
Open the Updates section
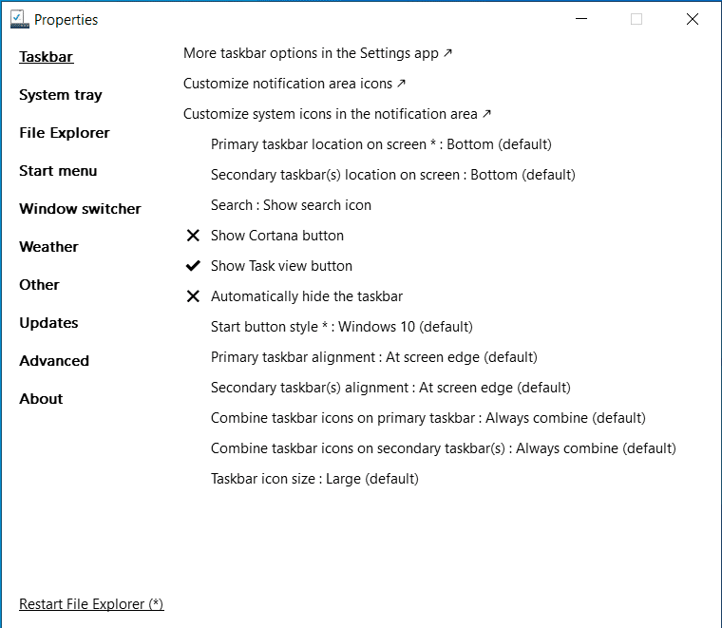pos(48,323)
